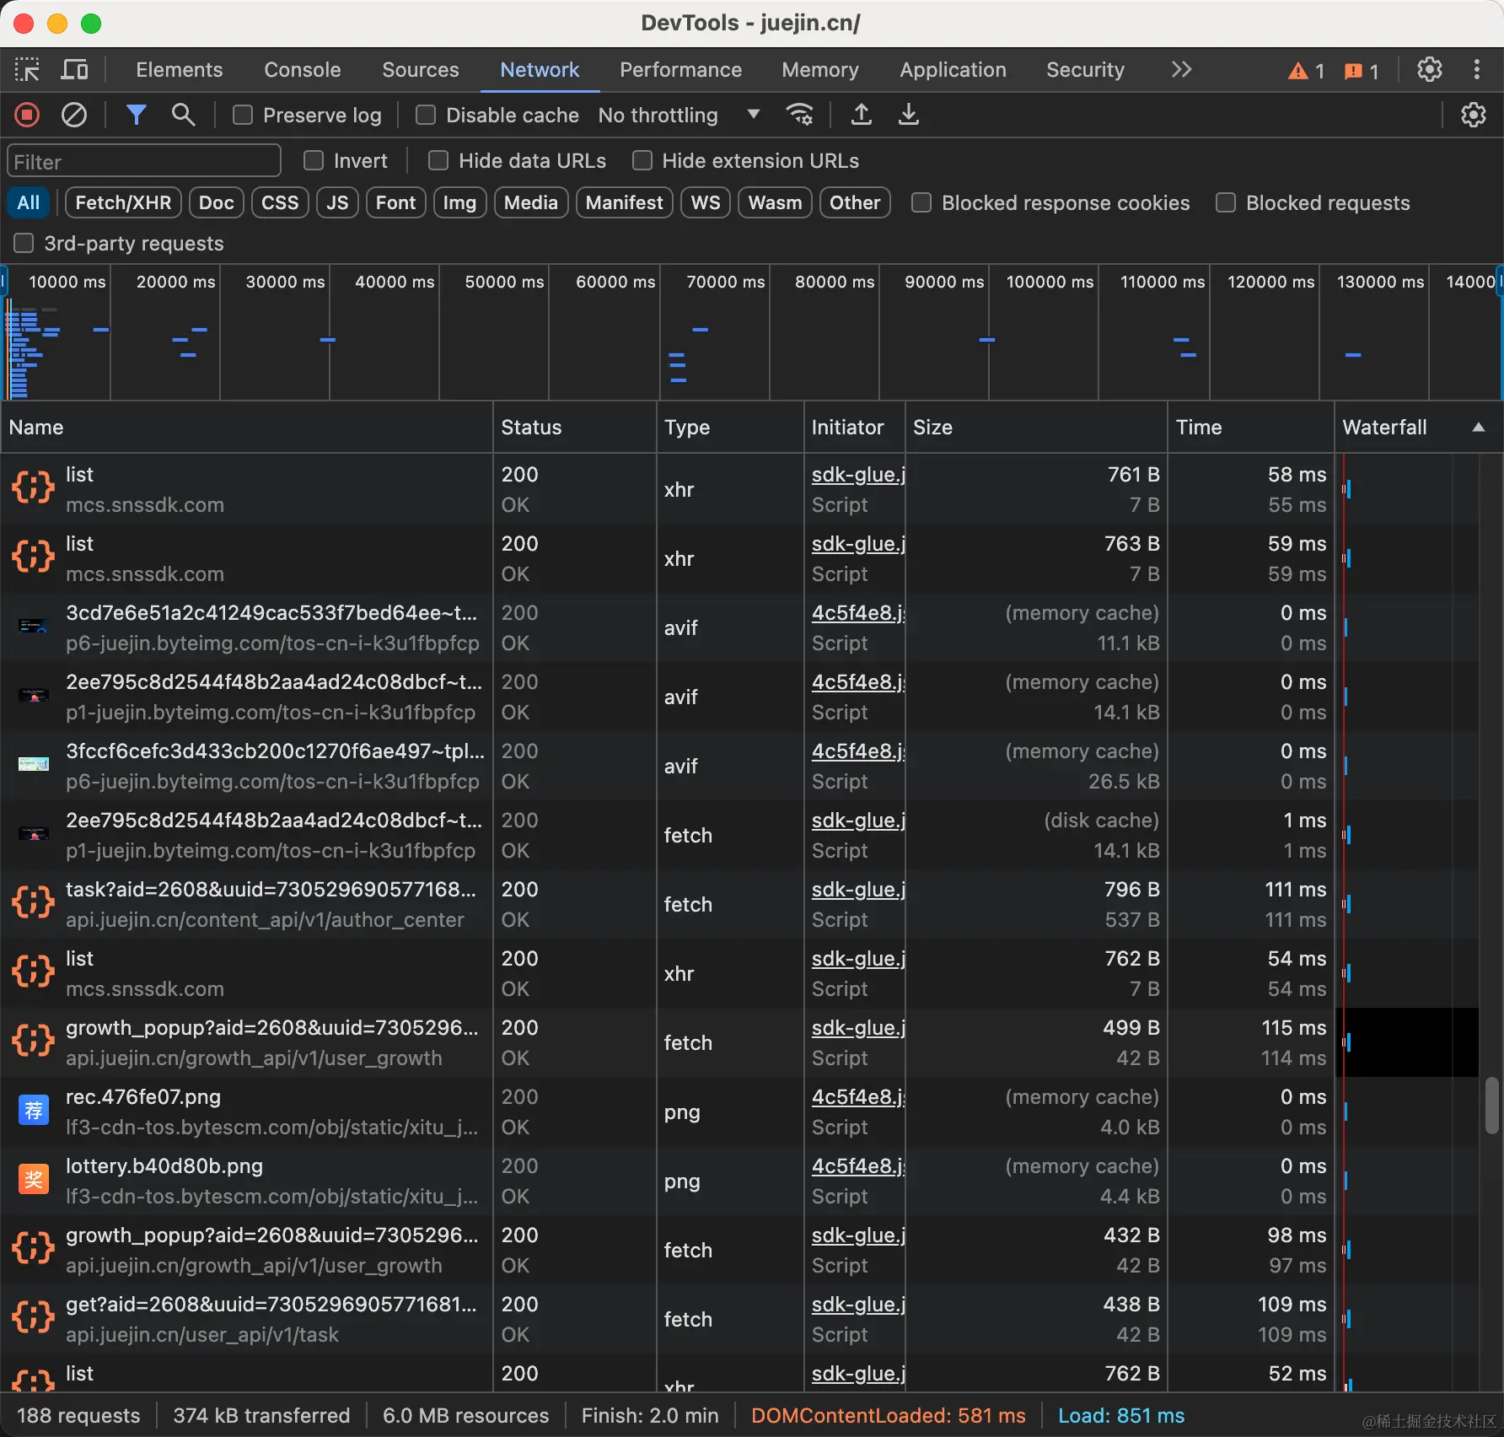Open DevTools main settings gear
Image resolution: width=1504 pixels, height=1437 pixels.
(1429, 69)
